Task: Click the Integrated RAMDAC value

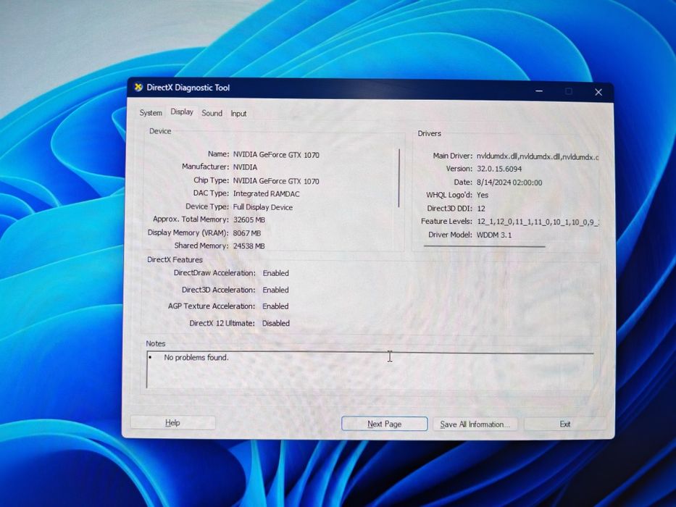Action: pos(266,194)
